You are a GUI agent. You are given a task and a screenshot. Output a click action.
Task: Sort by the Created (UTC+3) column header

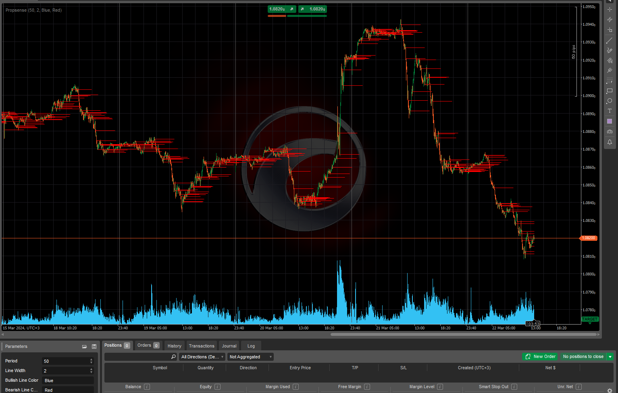474,368
